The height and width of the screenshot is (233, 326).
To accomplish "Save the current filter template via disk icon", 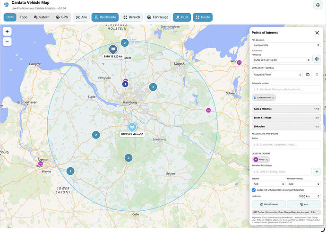I will 308,75.
